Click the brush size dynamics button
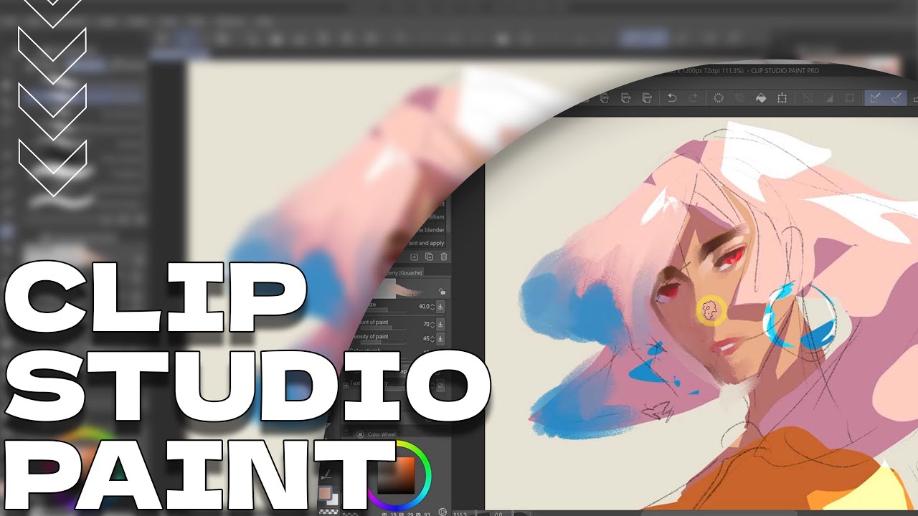The height and width of the screenshot is (516, 918). [440, 307]
